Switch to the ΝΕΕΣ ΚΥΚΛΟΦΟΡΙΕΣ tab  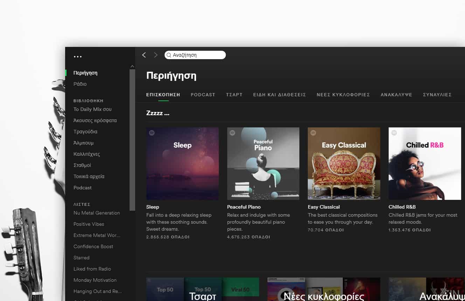click(x=343, y=94)
